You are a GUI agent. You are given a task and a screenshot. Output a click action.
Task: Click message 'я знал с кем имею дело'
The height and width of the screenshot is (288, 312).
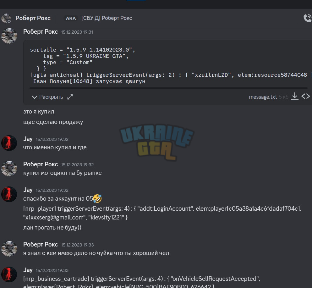point(96,253)
